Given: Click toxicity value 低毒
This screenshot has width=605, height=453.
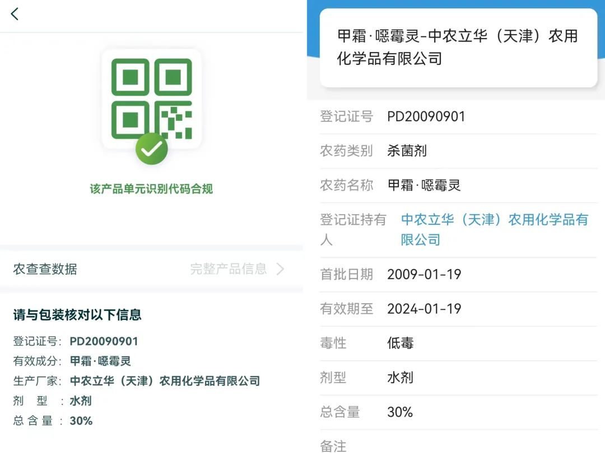Looking at the screenshot, I should point(401,343).
